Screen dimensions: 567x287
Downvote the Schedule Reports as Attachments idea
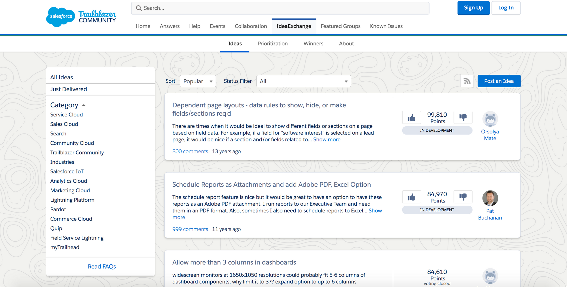coord(463,197)
